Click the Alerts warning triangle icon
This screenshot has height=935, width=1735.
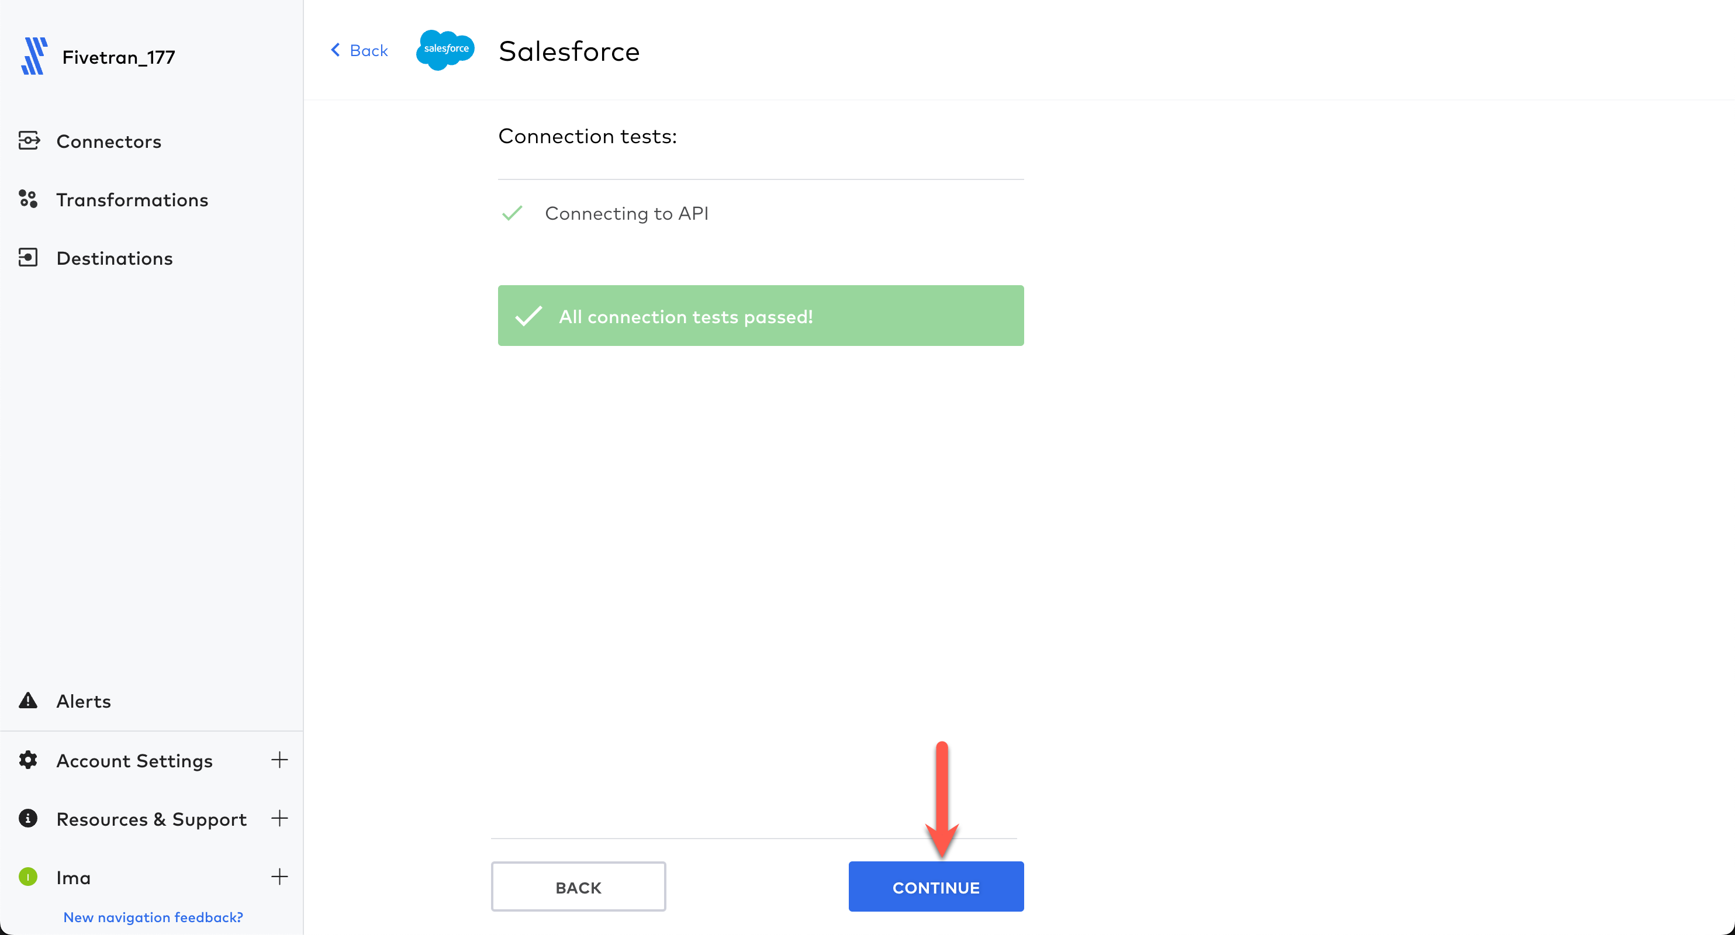pos(28,701)
